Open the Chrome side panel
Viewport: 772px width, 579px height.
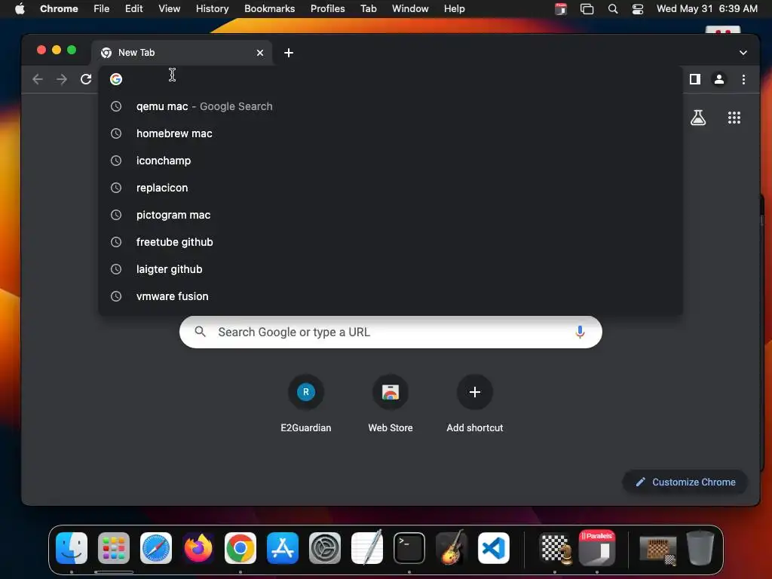694,79
